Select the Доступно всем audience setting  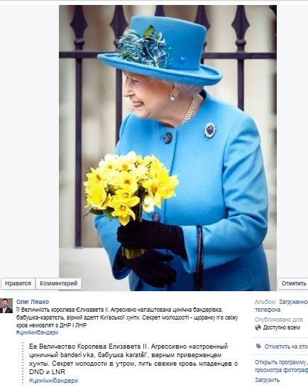(x=281, y=327)
